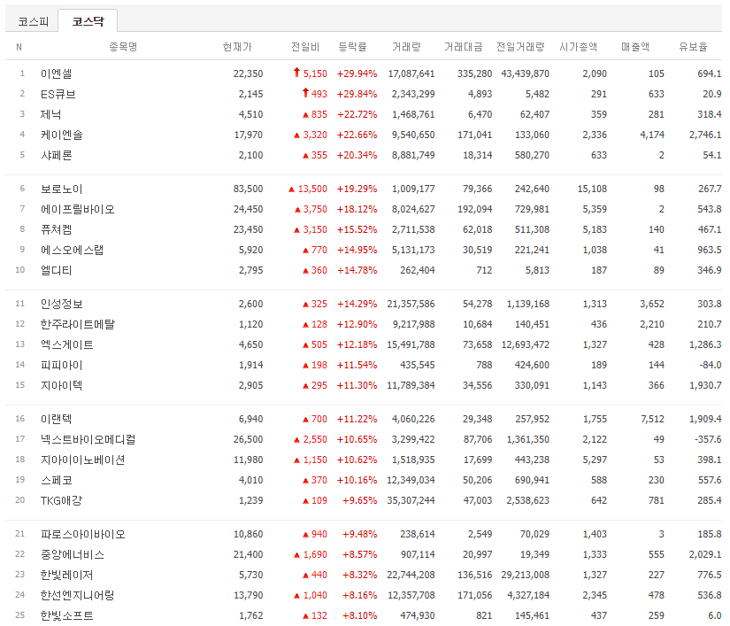The height and width of the screenshot is (626, 730).
Task: Click the N column header
Action: point(19,47)
